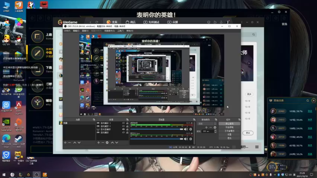
Task: Open mic/aux audio settings gear in mixer
Action: coord(191,139)
